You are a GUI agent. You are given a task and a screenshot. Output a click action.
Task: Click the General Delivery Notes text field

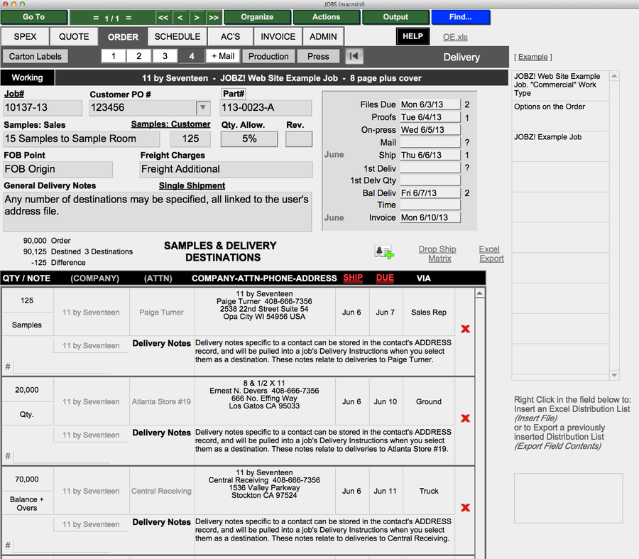[157, 212]
